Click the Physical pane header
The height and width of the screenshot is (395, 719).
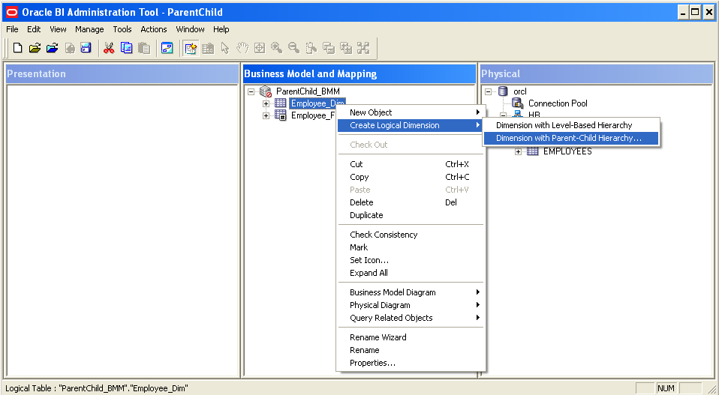point(597,73)
